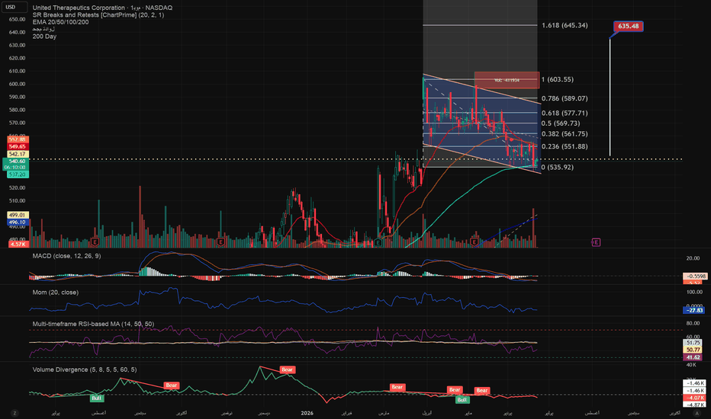Click the EMA 20/50/100/200 indicator title
Image resolution: width=711 pixels, height=419 pixels.
click(60, 22)
